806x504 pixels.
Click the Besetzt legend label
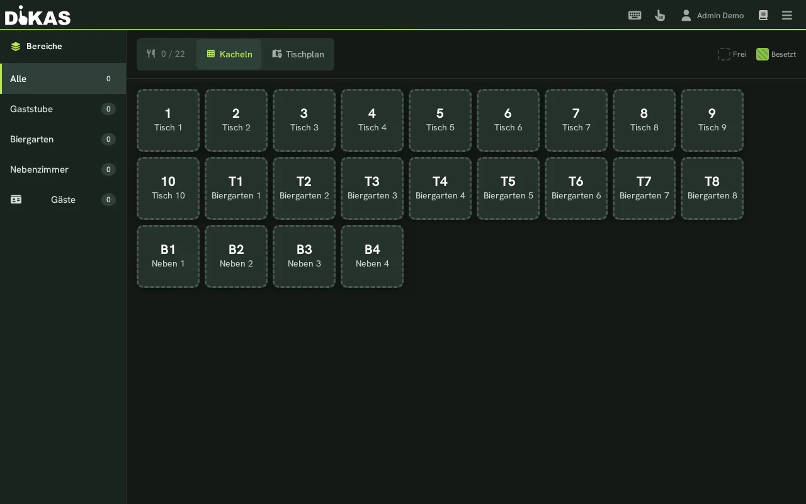coord(783,54)
